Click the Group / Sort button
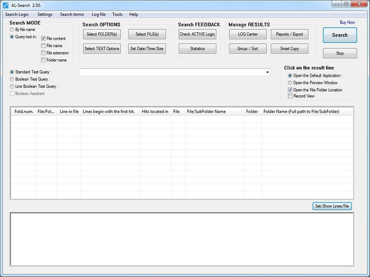This screenshot has height=277, width=370. [248, 48]
